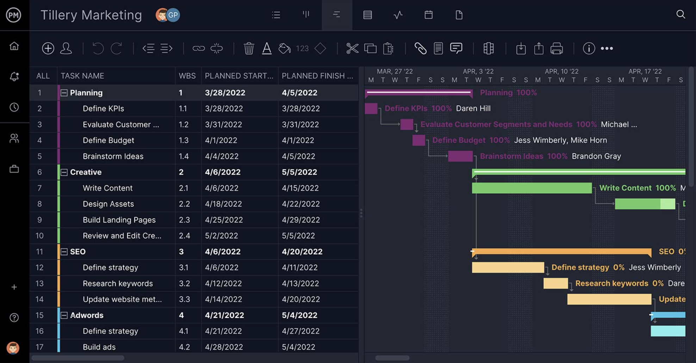Image resolution: width=696 pixels, height=363 pixels.
Task: Open the comments speech bubble icon
Action: [456, 48]
